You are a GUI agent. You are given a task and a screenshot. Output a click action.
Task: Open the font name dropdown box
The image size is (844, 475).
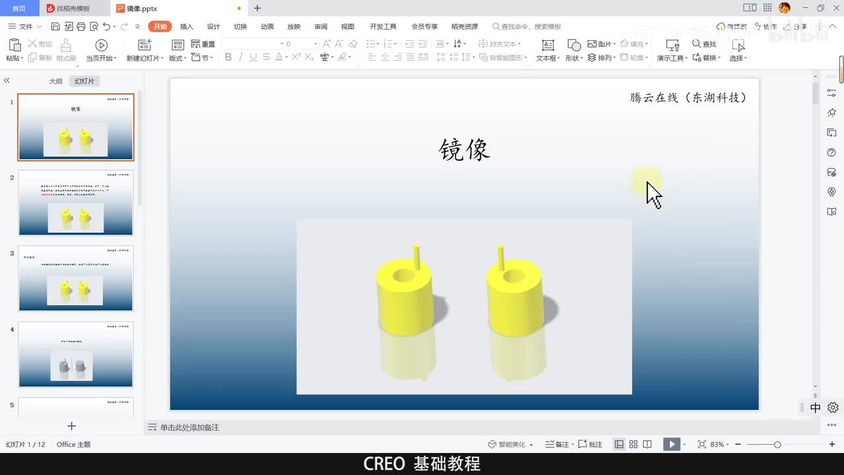click(x=253, y=44)
